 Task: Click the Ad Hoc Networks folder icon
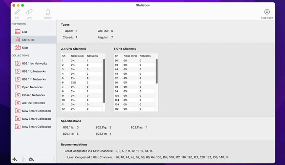coord(18,103)
